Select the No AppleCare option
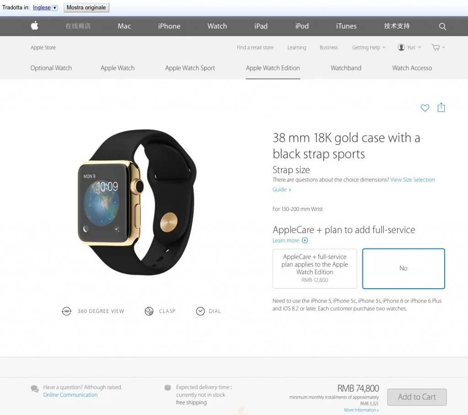This screenshot has width=468, height=415. point(403,268)
